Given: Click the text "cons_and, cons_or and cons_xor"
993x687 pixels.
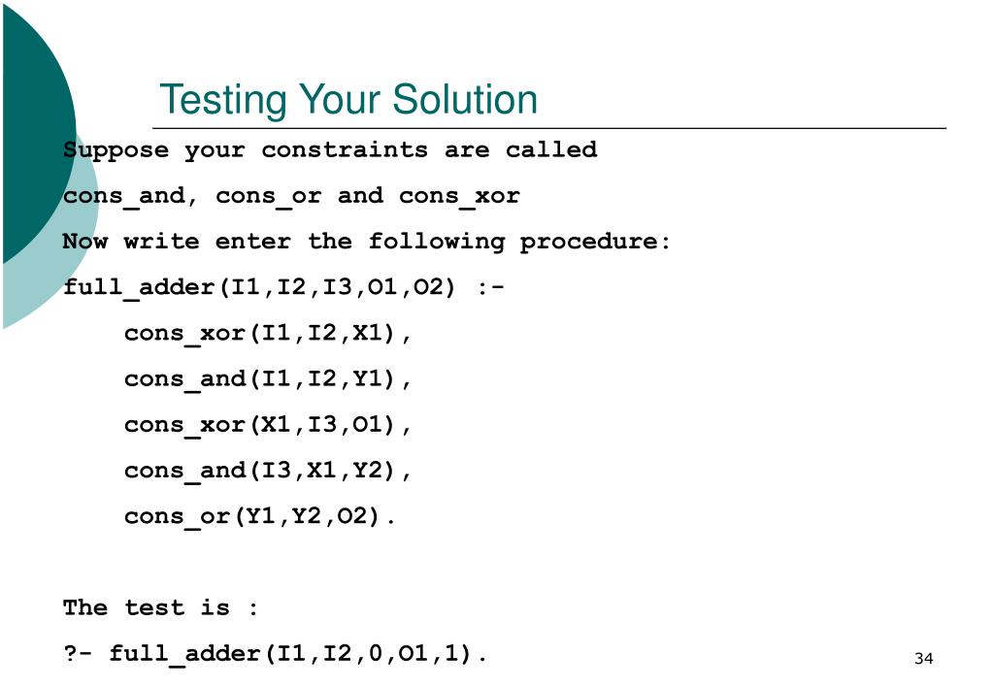Looking at the screenshot, I should [291, 196].
